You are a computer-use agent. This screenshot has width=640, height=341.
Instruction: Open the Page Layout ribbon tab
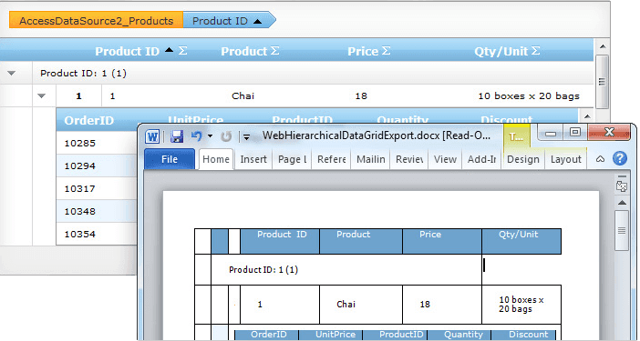pyautogui.click(x=293, y=159)
